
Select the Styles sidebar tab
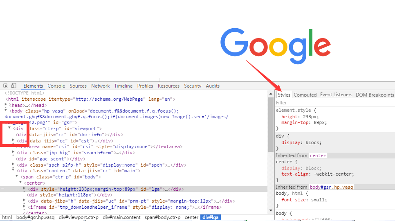click(x=284, y=95)
